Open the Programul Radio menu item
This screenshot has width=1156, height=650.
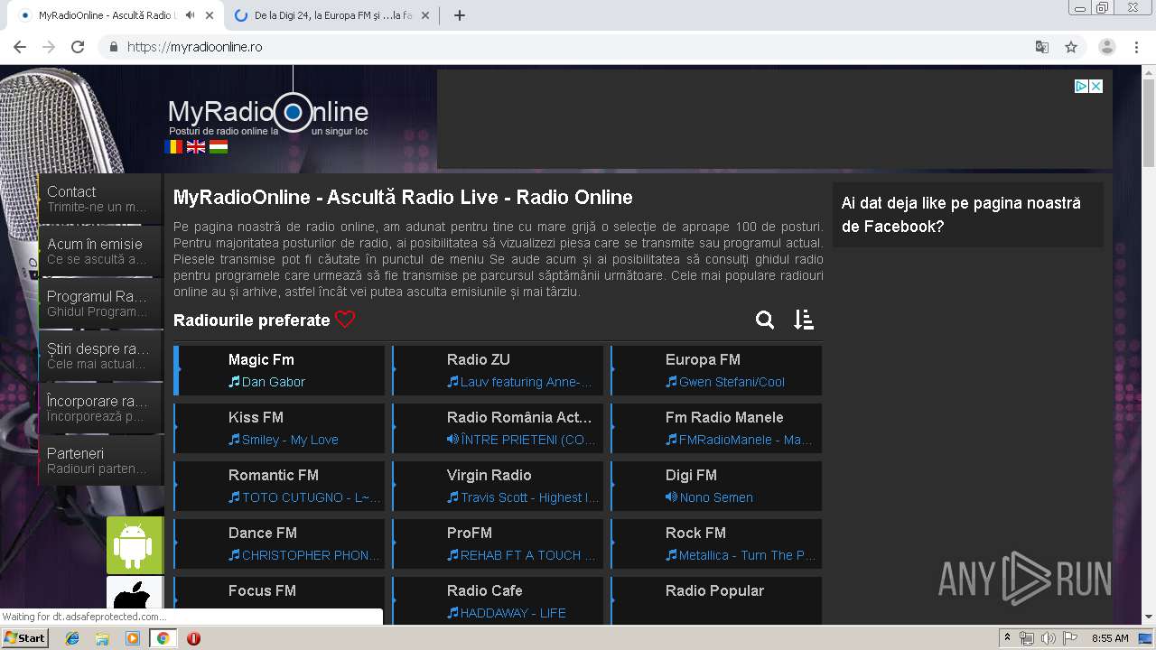(100, 303)
